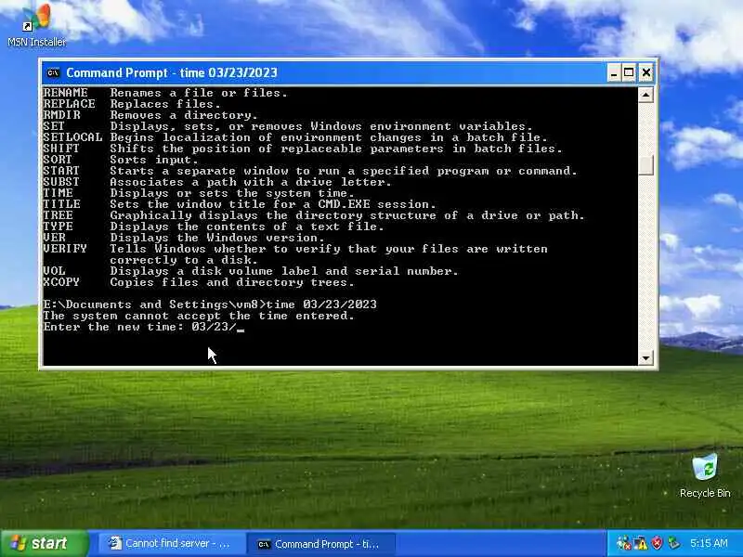
Task: Click 'The system cannot accept the time entered.'
Action: click(x=199, y=316)
